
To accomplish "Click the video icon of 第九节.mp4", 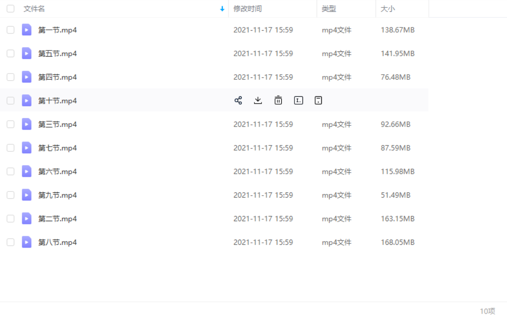I will coord(26,195).
